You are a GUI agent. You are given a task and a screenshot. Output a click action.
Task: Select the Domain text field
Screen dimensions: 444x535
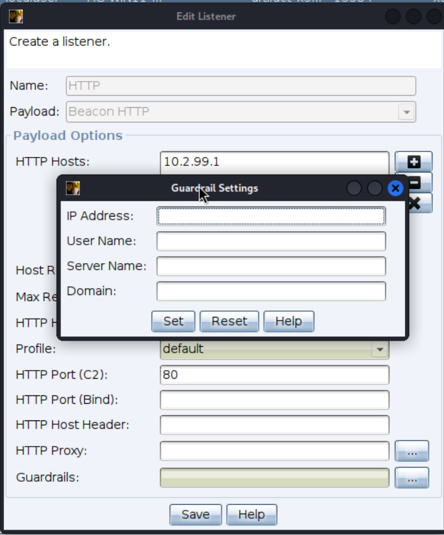click(x=271, y=291)
